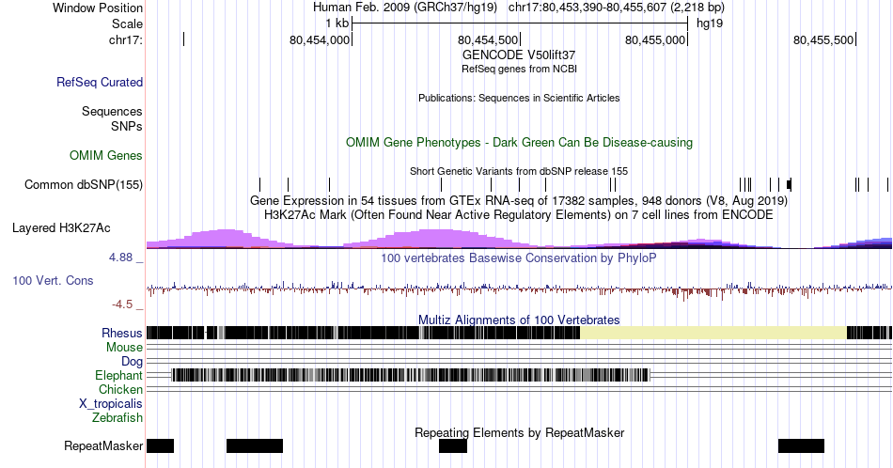893x468 pixels.
Task: Select the Common dbSNP(155) track label
Action: click(x=83, y=184)
